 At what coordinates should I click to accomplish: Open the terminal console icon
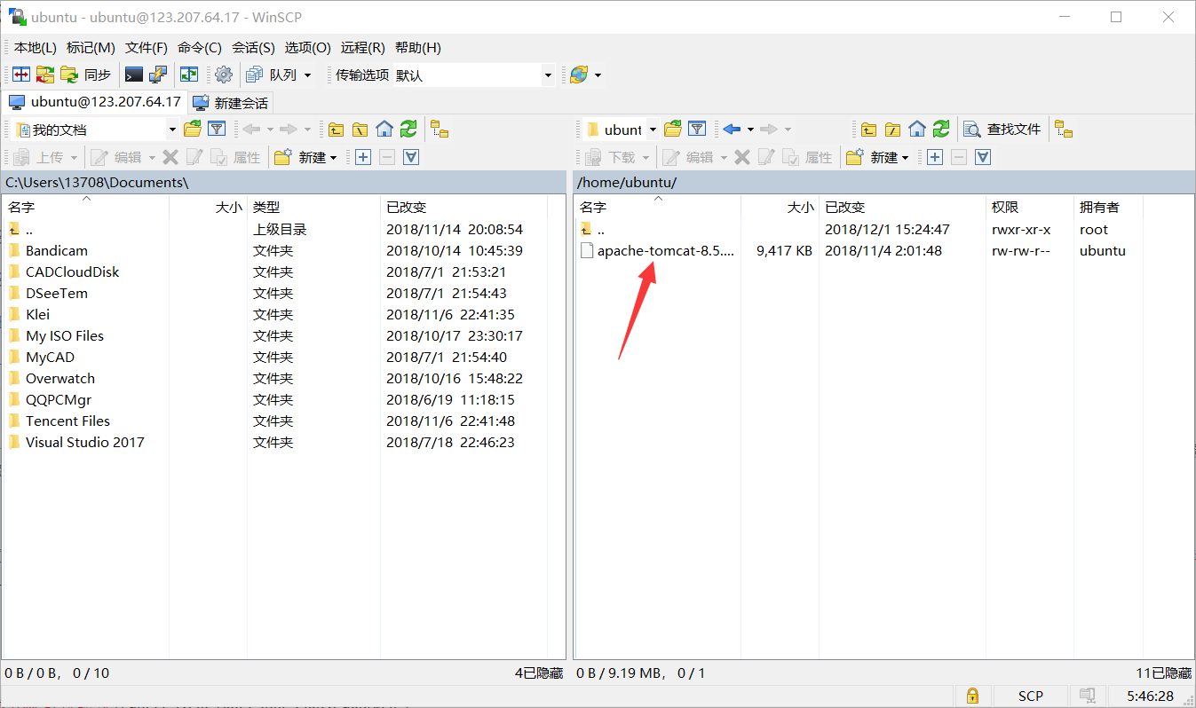pyautogui.click(x=134, y=75)
